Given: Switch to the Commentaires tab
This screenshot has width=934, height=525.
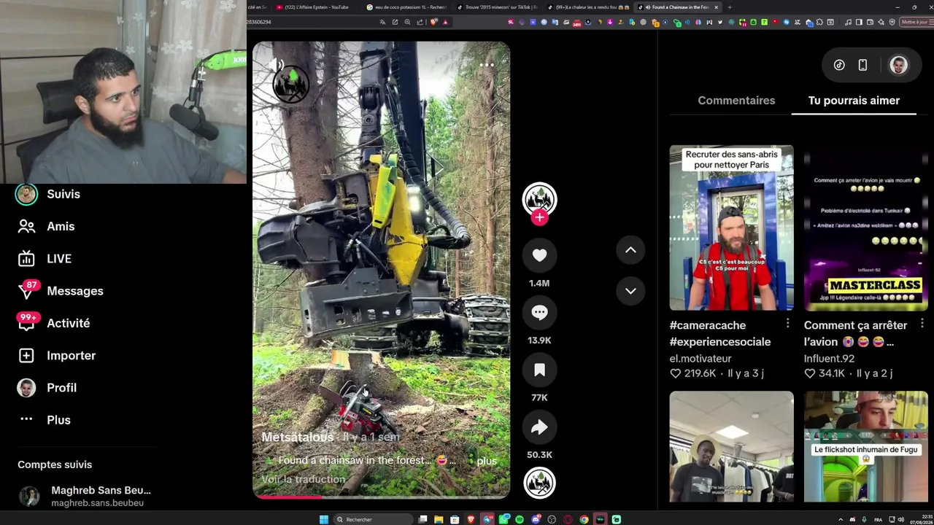Looking at the screenshot, I should [736, 101].
